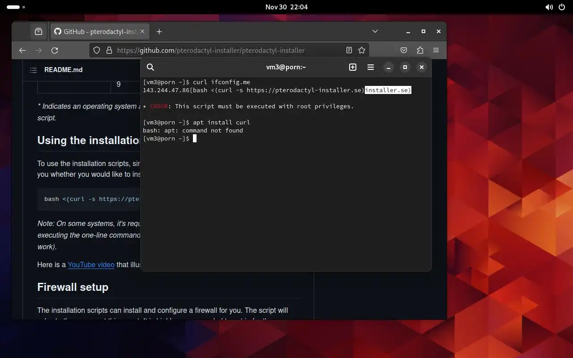
Task: Search within the terminal using the magnifier icon
Action: pyautogui.click(x=150, y=67)
